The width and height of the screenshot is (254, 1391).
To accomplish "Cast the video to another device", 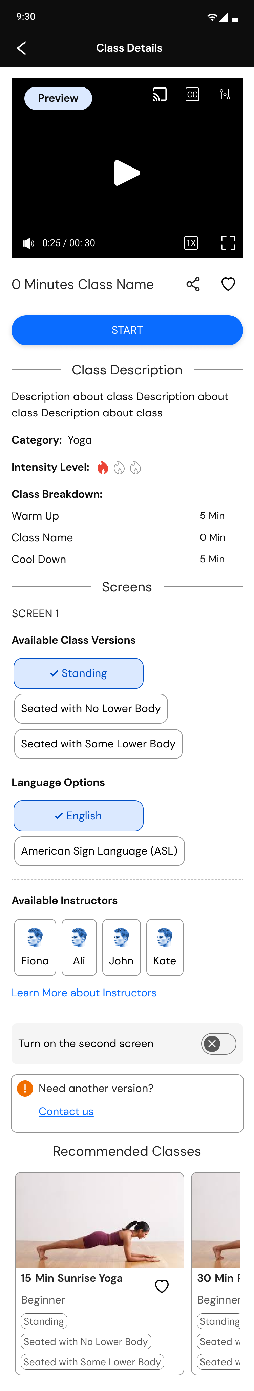I will click(x=159, y=95).
